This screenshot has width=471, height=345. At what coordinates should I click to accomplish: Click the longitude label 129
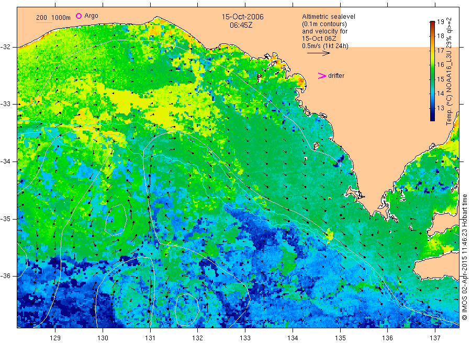[x=55, y=338]
